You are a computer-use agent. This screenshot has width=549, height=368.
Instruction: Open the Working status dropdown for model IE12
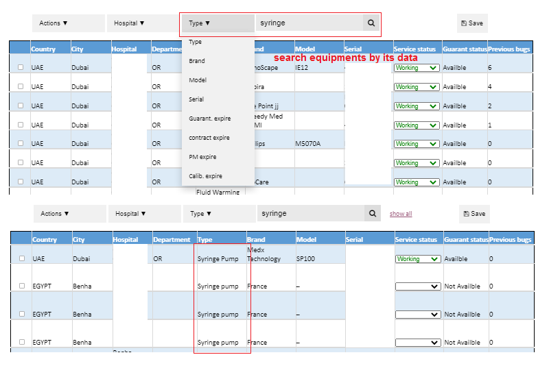(417, 68)
